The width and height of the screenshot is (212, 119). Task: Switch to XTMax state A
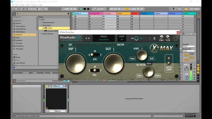click(150, 38)
